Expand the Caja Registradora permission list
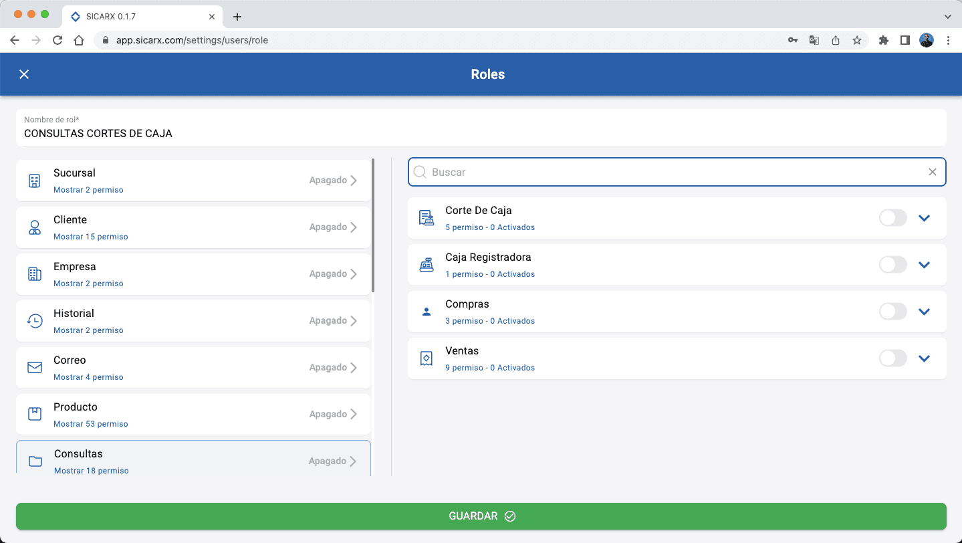The width and height of the screenshot is (962, 543). pyautogui.click(x=924, y=265)
